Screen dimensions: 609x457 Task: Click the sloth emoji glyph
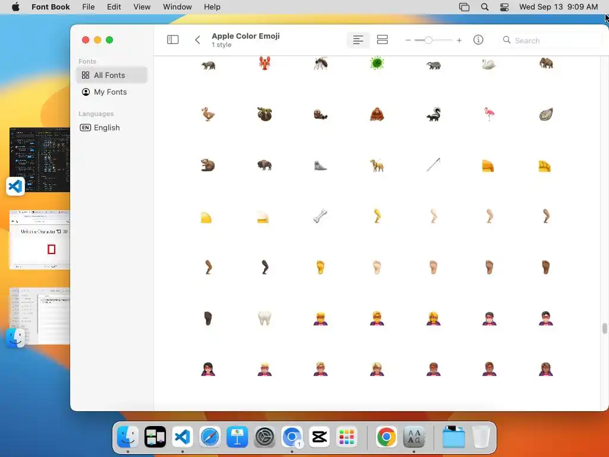(x=265, y=114)
